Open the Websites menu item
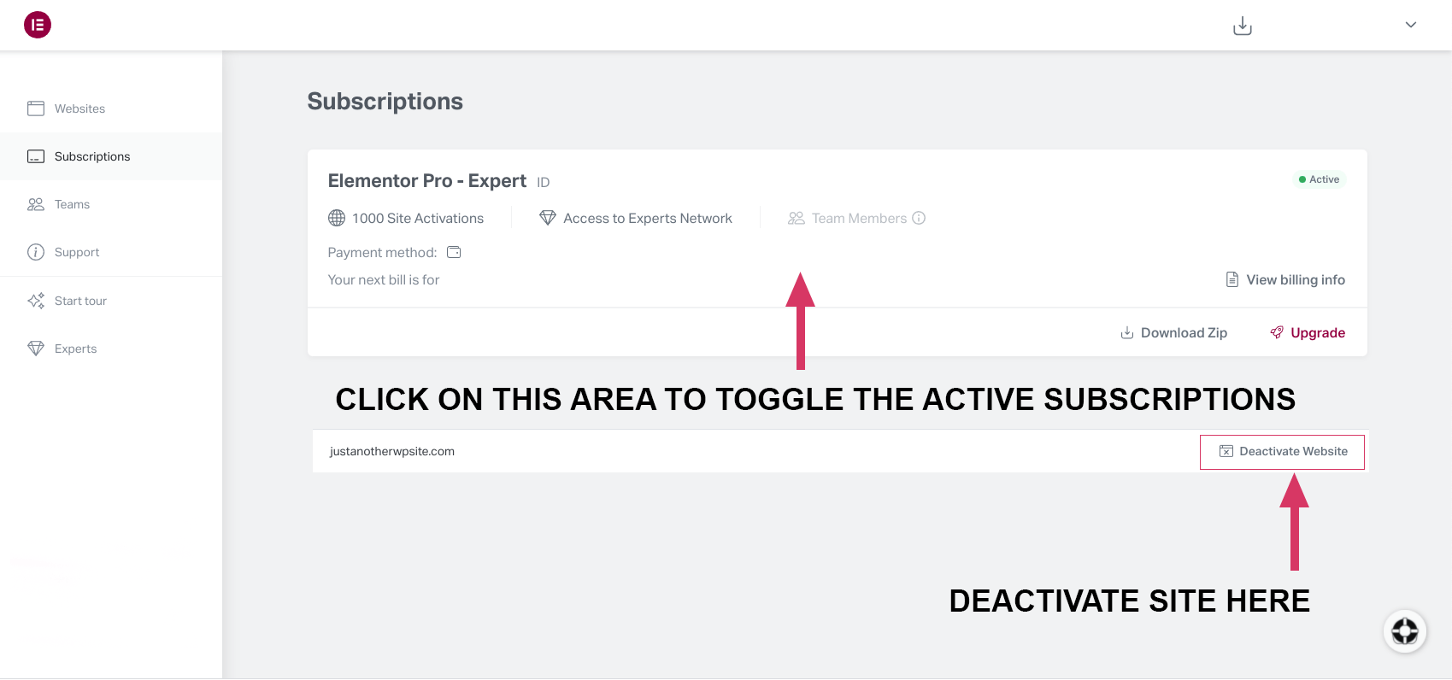The width and height of the screenshot is (1452, 680). click(x=79, y=108)
